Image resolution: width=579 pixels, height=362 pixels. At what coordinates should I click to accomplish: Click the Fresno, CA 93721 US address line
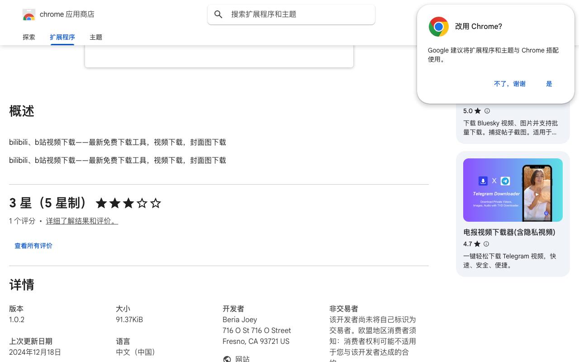(x=256, y=341)
